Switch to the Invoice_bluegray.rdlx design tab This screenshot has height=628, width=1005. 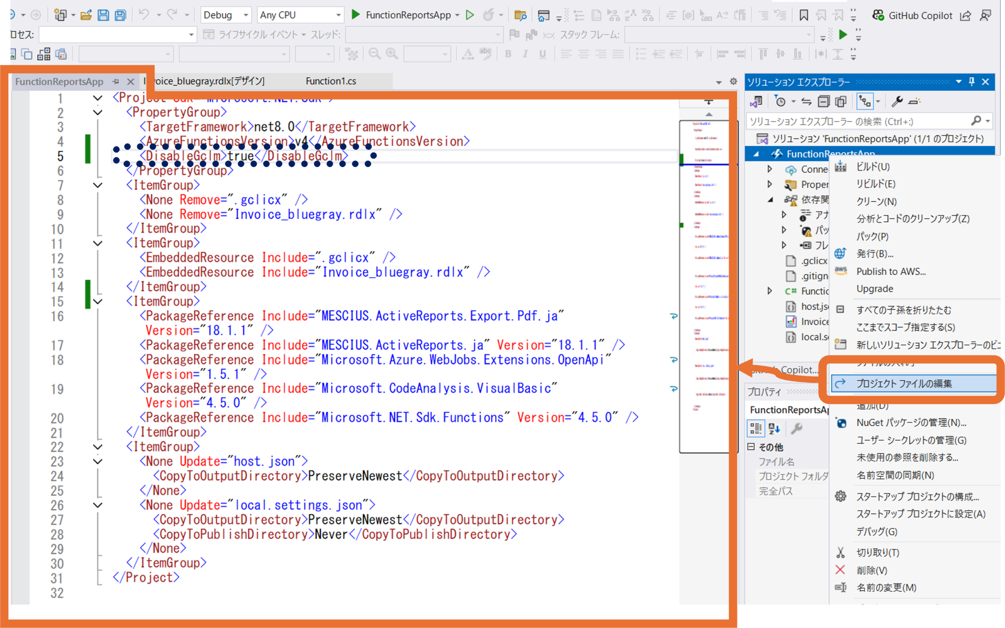[209, 81]
